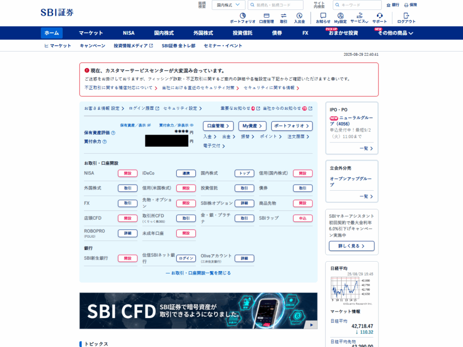Viewport: 463px width, 347px height.
Task: Click the キーワード site search field
Action: click(357, 5)
